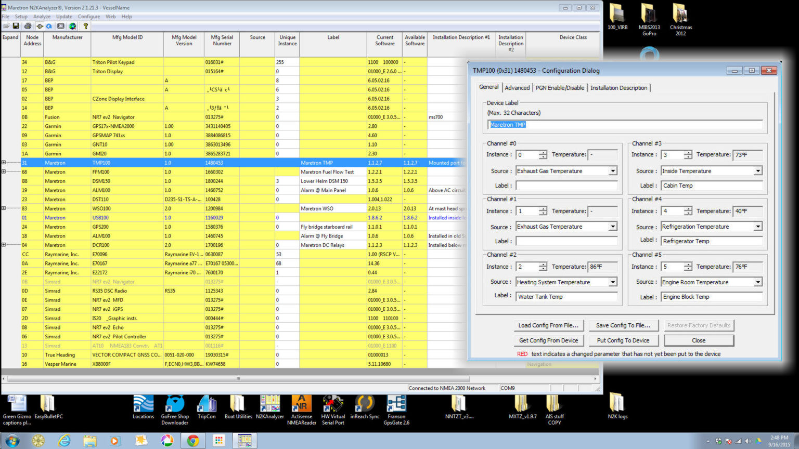
Task: Click the Save floppy disk toolbar icon
Action: tap(16, 26)
